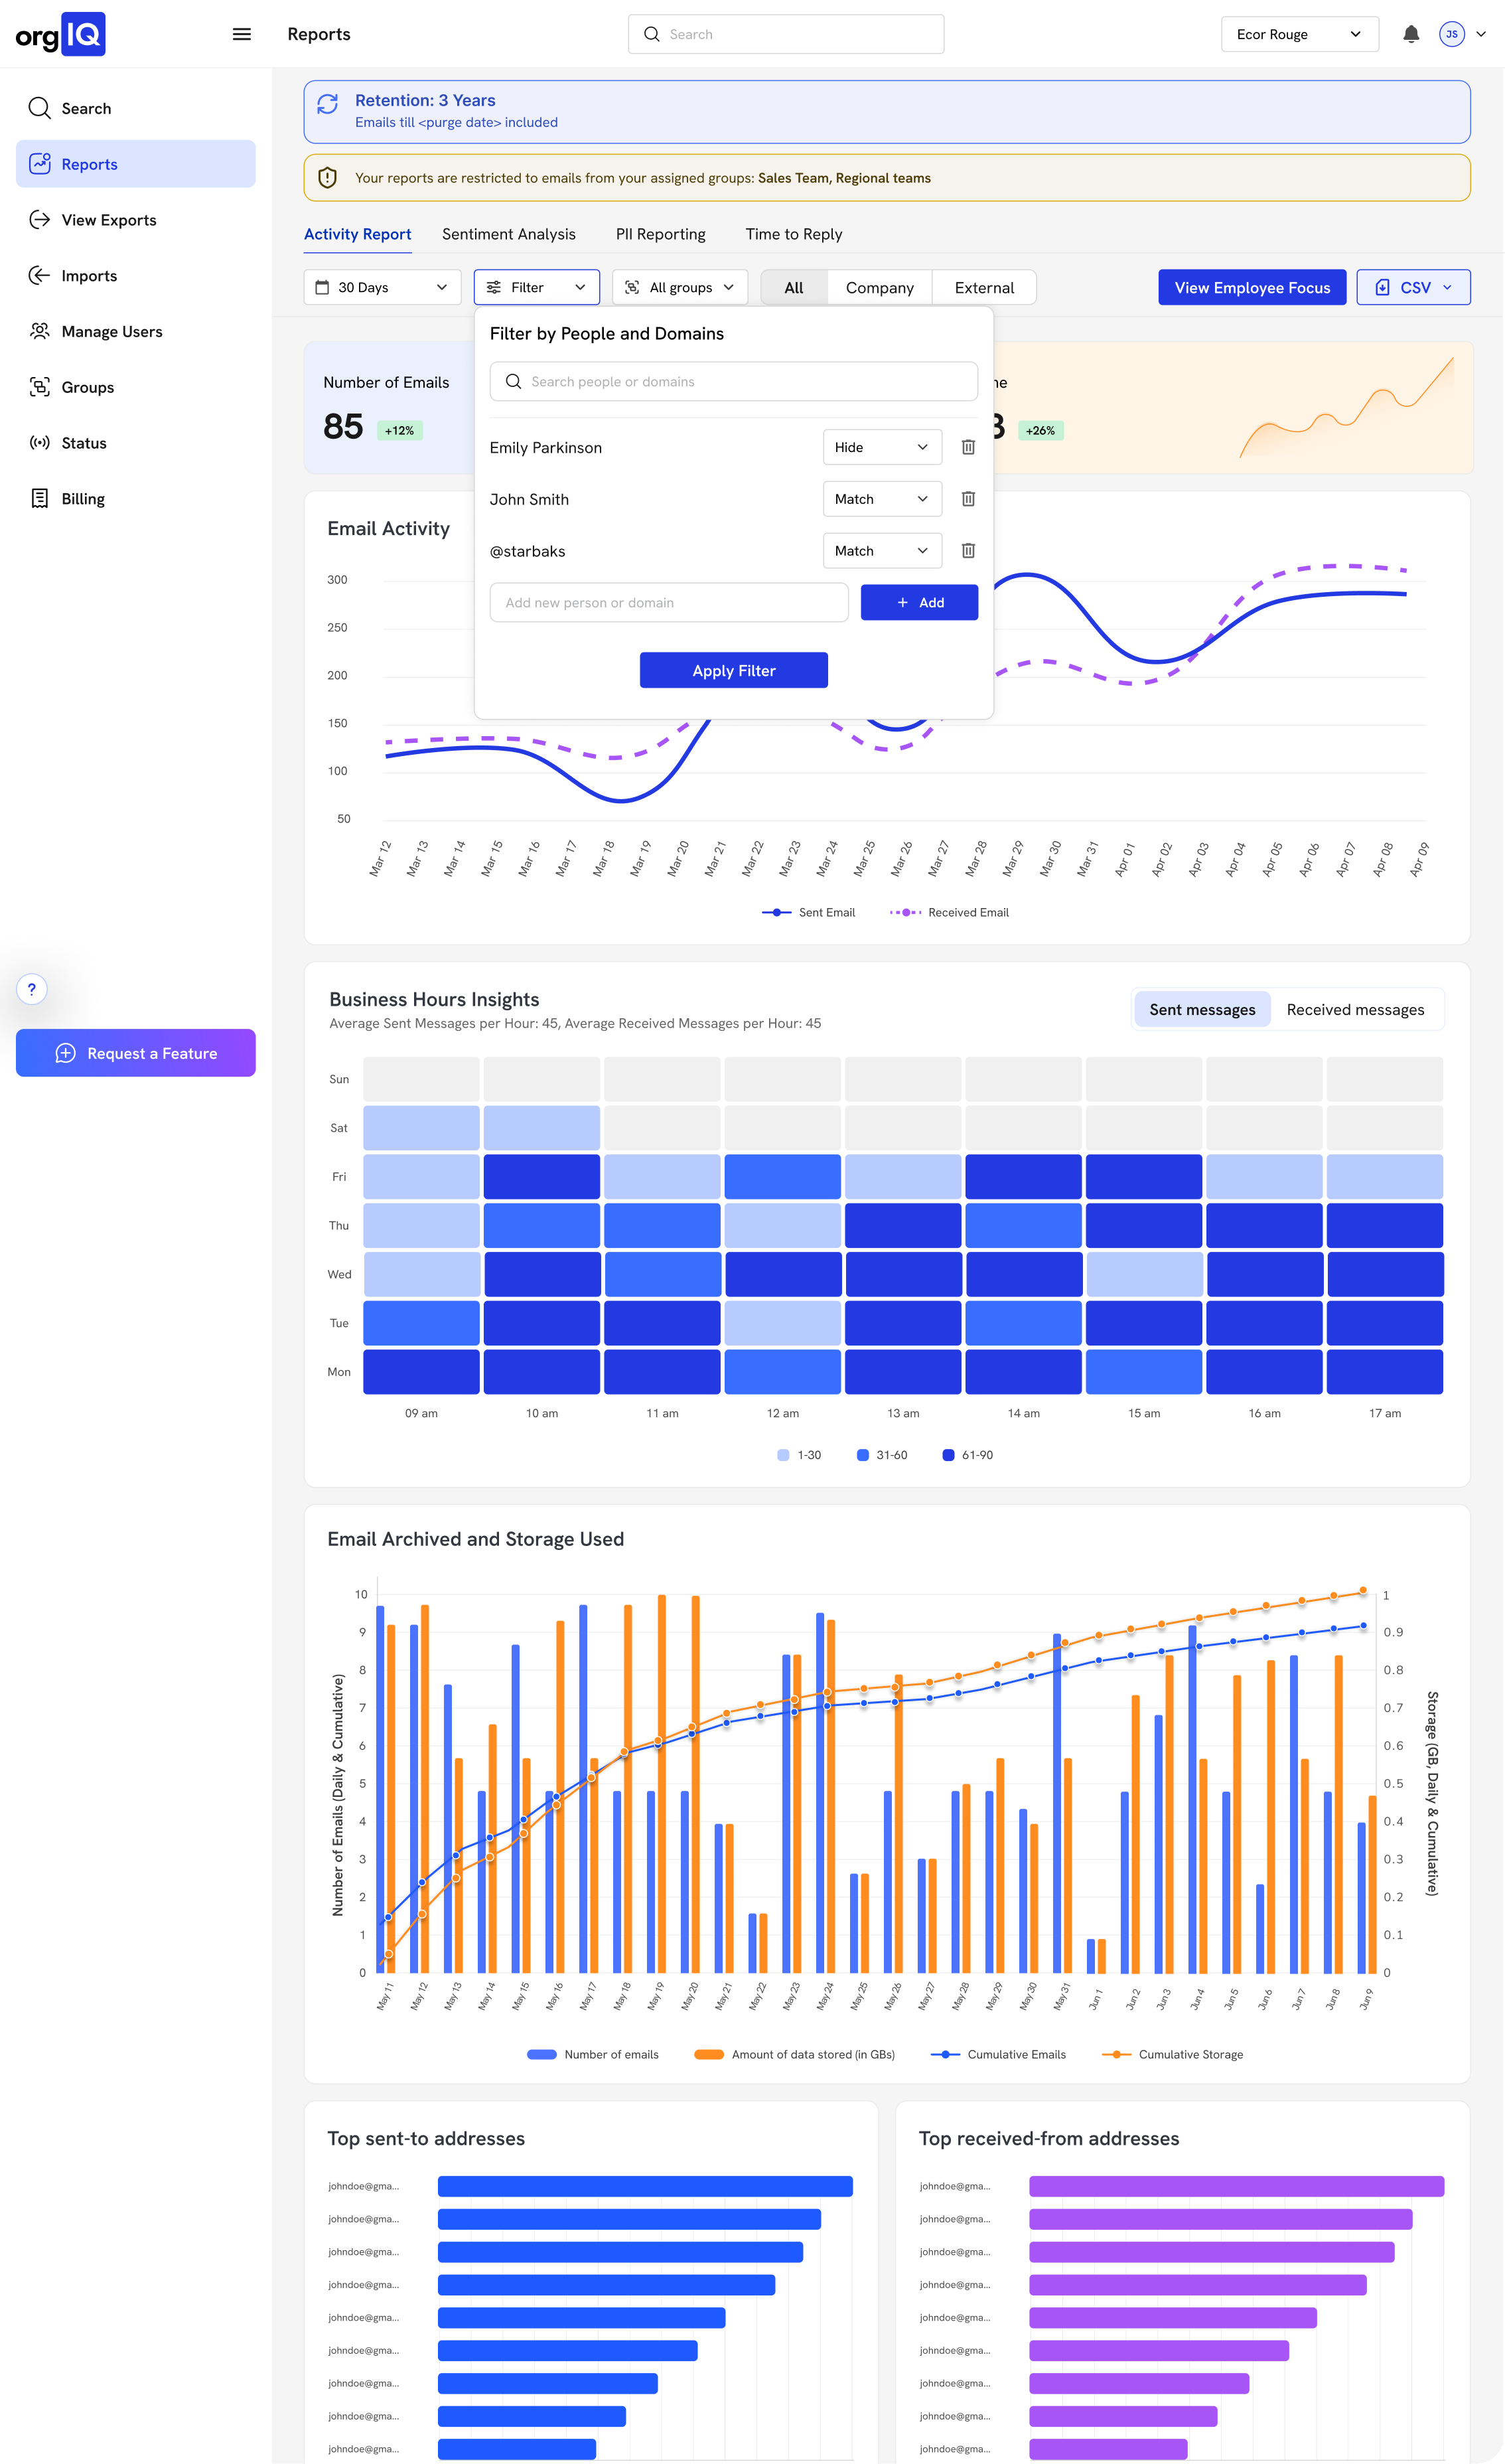Screen dimensions: 1505x2464
Task: Click View Employee Focus button
Action: tap(1251, 288)
